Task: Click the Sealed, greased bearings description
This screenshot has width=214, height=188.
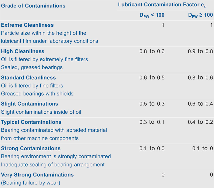Action: coord(32,67)
